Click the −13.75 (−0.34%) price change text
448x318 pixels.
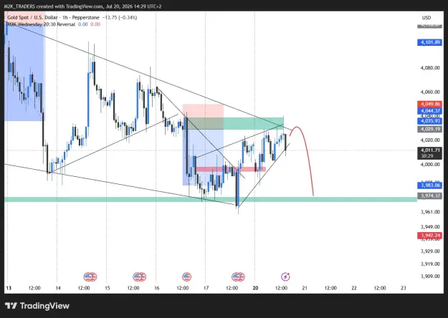120,17
